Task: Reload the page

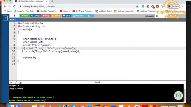Action: click(x=14, y=7)
